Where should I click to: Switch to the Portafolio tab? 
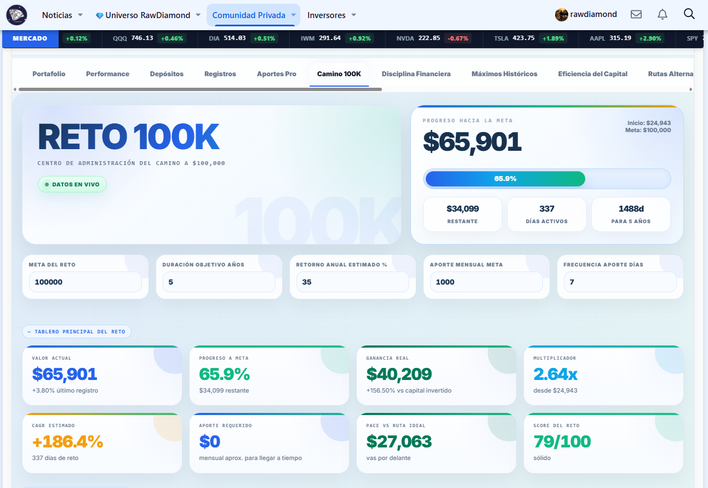[x=49, y=74]
